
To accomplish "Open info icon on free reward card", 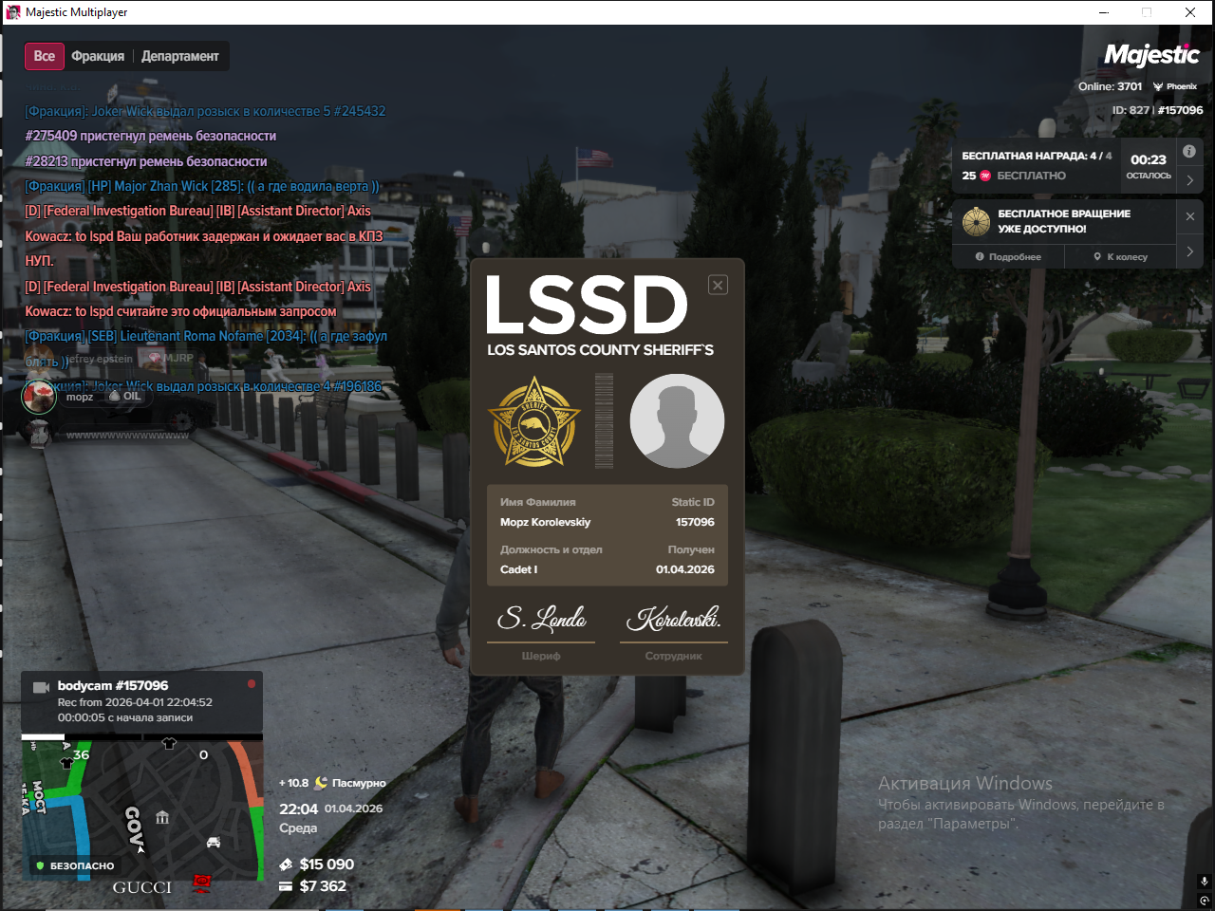I will tap(1189, 151).
